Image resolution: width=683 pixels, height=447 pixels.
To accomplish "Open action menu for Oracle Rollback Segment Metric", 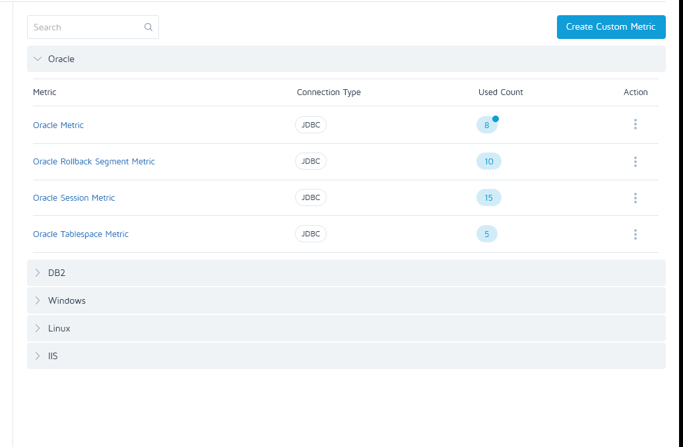I will coord(635,162).
